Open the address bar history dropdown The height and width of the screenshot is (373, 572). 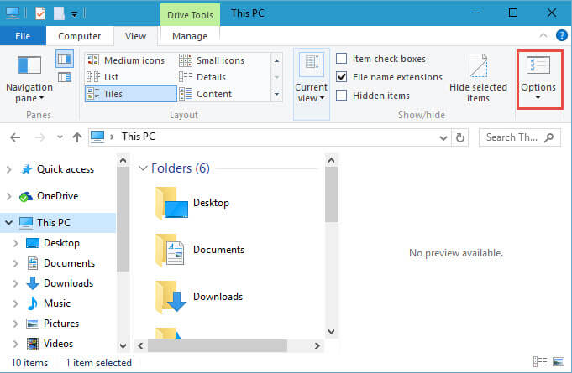[x=443, y=138]
